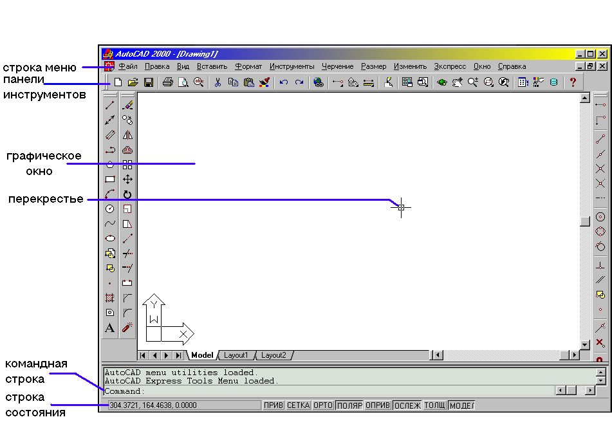Open the Изменить menu
This screenshot has height=444, width=612.
[x=410, y=66]
